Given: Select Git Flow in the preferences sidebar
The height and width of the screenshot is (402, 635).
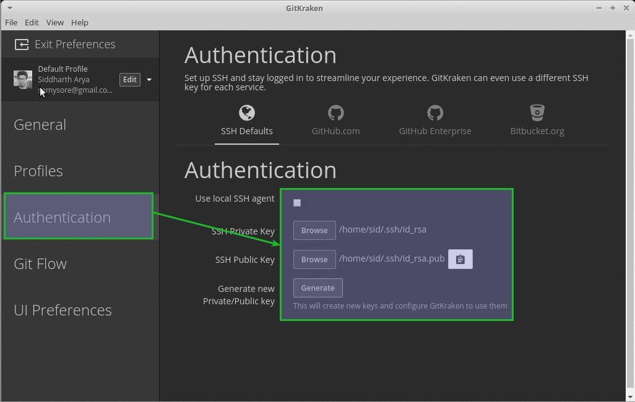Looking at the screenshot, I should (40, 264).
